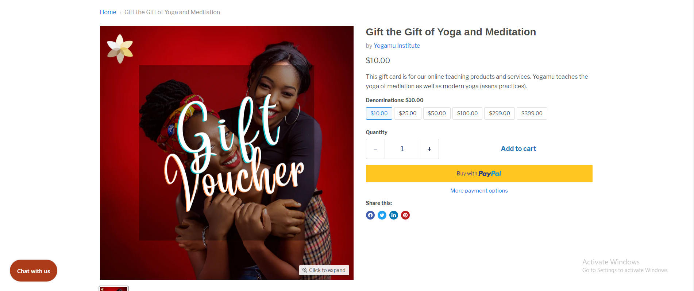The image size is (694, 291).
Task: Pick the $50.00 denomination option
Action: coord(437,113)
